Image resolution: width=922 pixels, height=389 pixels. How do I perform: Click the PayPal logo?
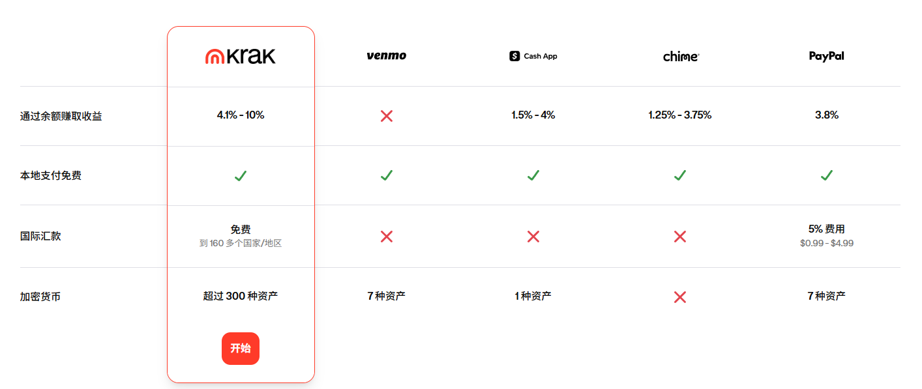826,56
